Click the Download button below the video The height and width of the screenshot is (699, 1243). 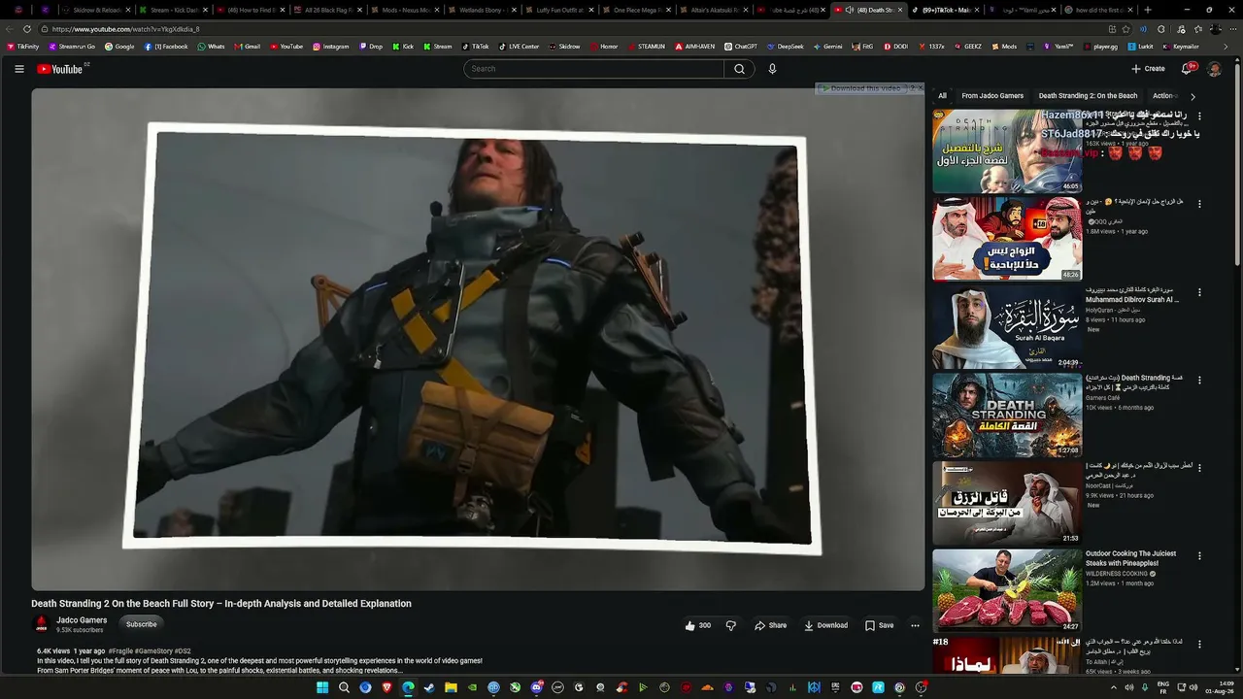tap(826, 625)
